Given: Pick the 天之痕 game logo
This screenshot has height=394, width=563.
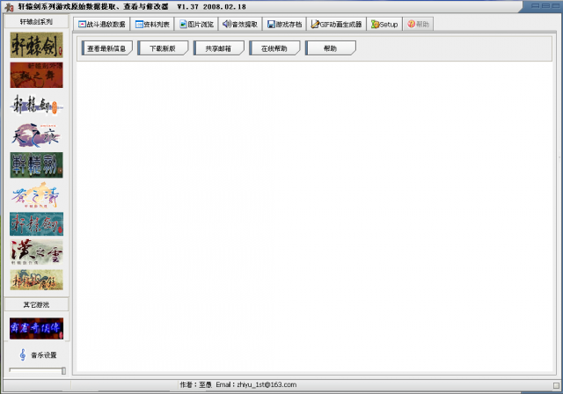Looking at the screenshot, I should pyautogui.click(x=36, y=135).
